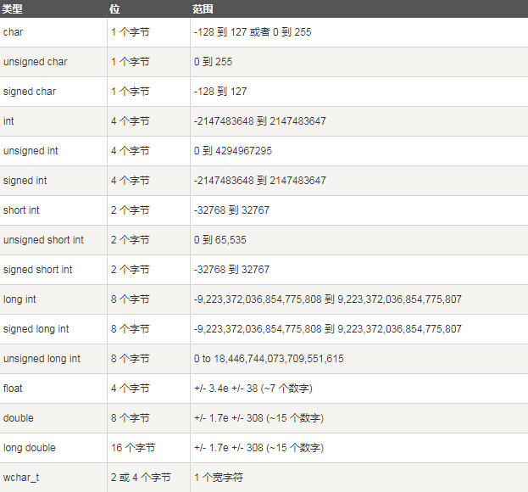The height and width of the screenshot is (492, 528).
Task: Click the 类型 column header
Action: [13, 9]
